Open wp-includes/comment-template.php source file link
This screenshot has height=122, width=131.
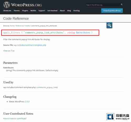(30, 45)
